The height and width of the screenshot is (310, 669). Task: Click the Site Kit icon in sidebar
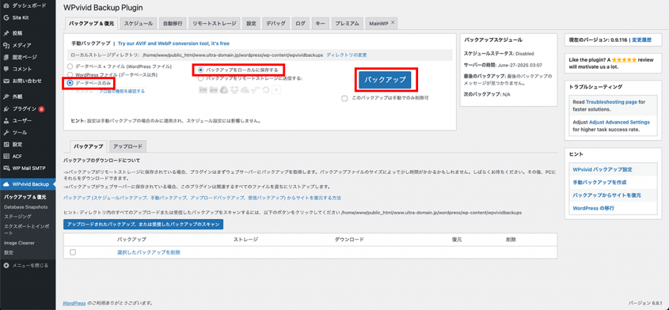[6, 18]
